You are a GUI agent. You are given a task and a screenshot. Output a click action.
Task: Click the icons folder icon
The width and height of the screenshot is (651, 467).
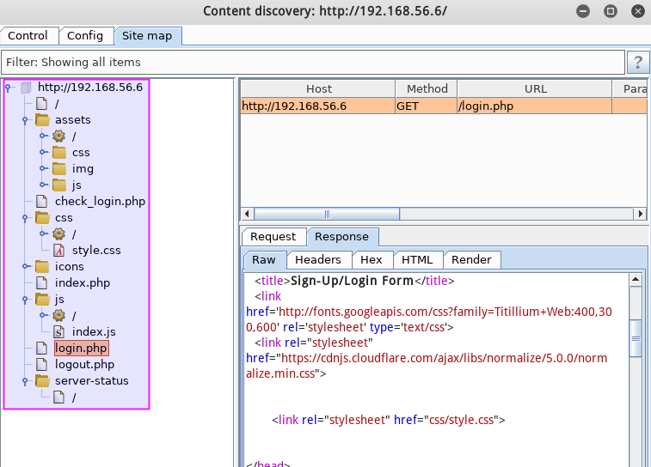point(42,266)
